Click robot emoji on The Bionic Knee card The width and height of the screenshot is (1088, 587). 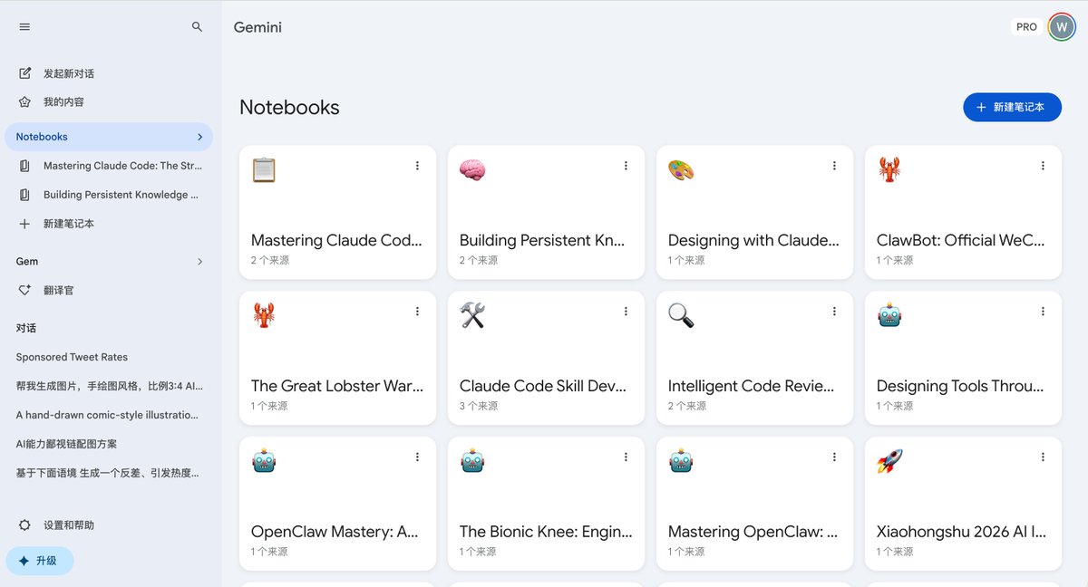coord(472,461)
